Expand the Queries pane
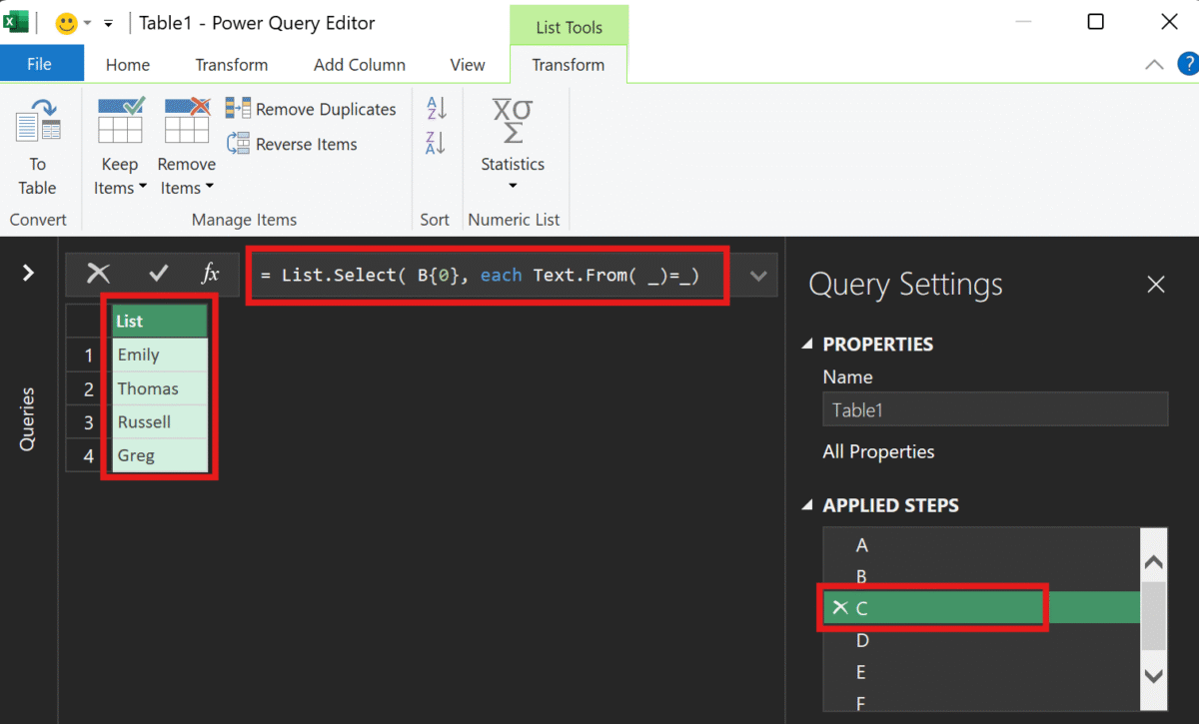This screenshot has height=724, width=1199. click(28, 273)
